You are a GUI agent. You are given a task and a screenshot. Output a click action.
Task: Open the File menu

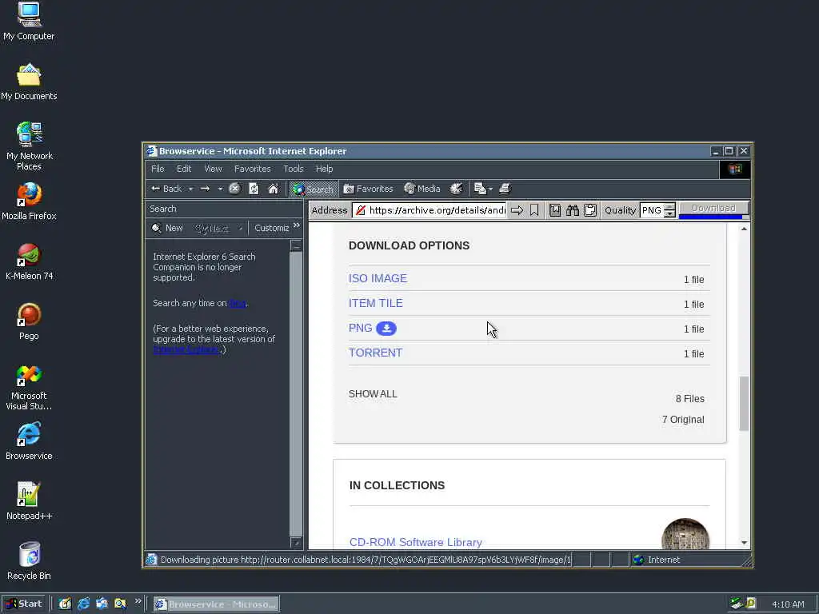158,169
